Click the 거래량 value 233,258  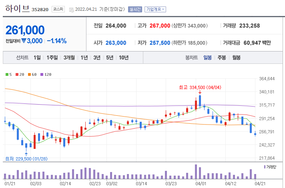click(249, 26)
